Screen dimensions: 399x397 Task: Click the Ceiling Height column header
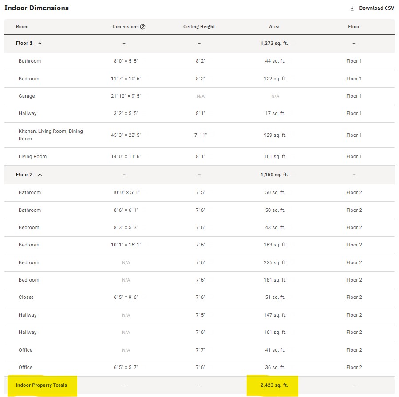pyautogui.click(x=199, y=27)
